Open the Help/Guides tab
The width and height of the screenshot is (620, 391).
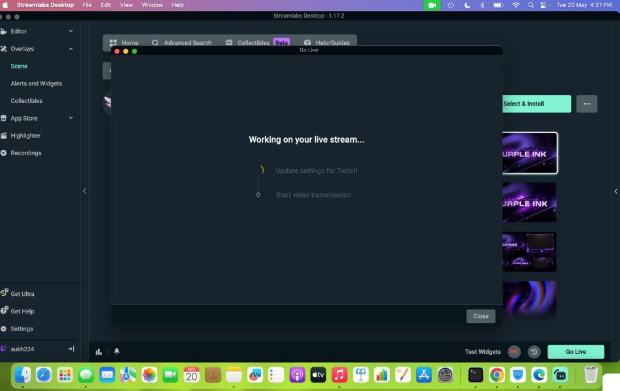327,43
